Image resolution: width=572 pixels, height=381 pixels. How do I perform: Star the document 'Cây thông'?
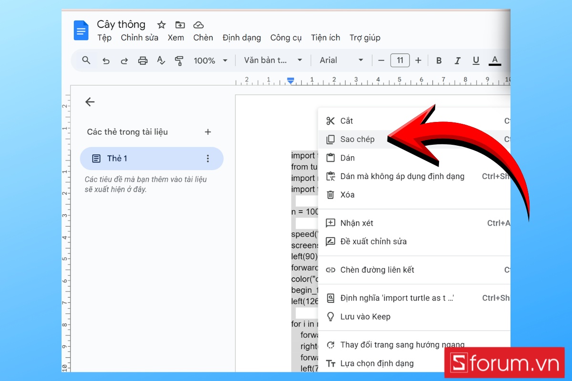click(x=161, y=24)
